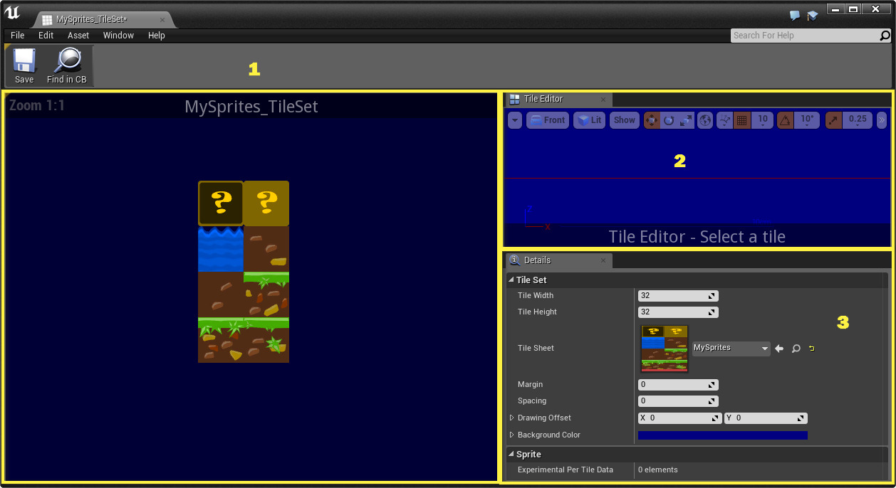This screenshot has width=896, height=488.
Task: Select the scale gizmo tool
Action: (x=686, y=120)
